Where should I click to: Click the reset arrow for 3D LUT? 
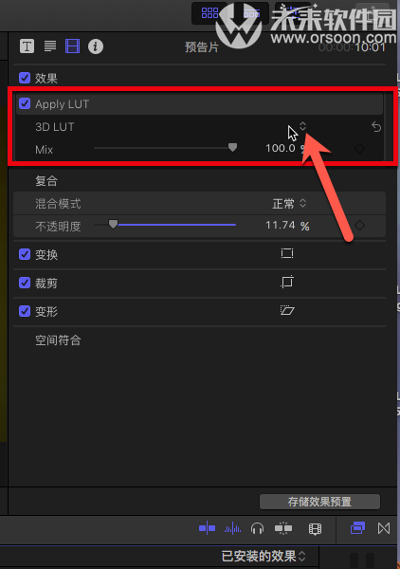376,127
